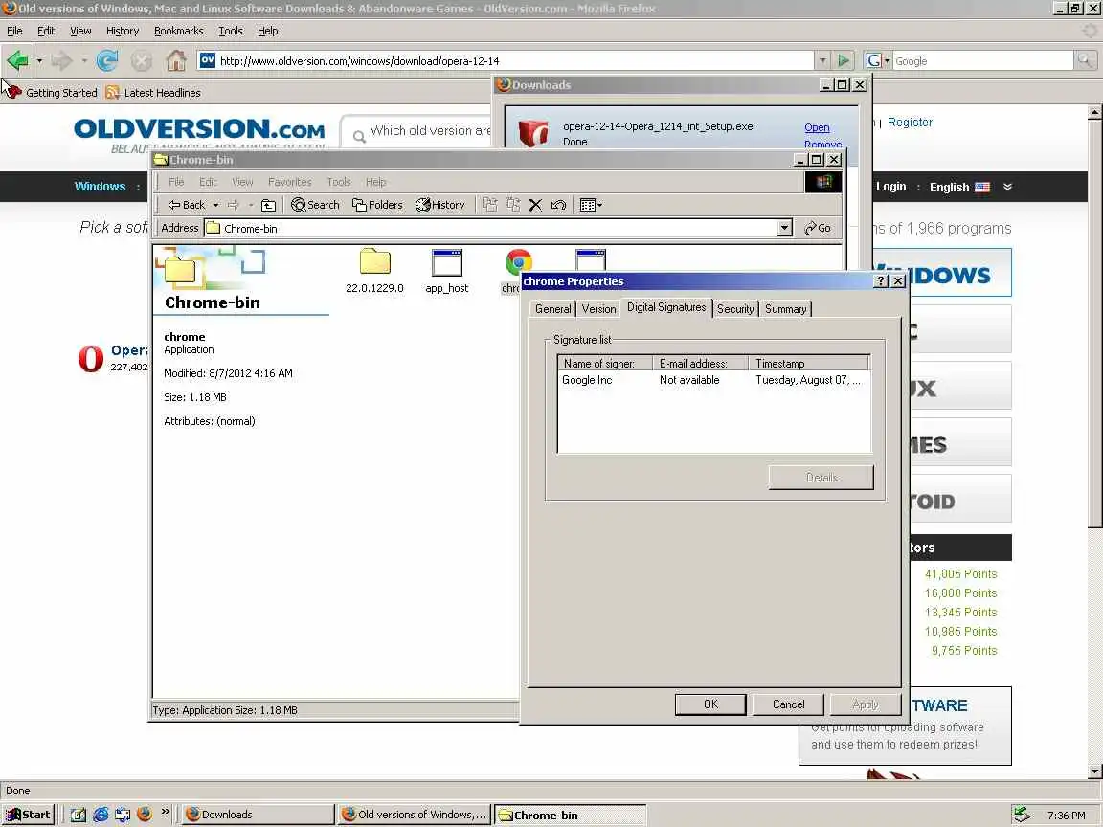This screenshot has height=827, width=1103.
Task: Click the Undo icon in explorer toolbar
Action: (x=558, y=205)
